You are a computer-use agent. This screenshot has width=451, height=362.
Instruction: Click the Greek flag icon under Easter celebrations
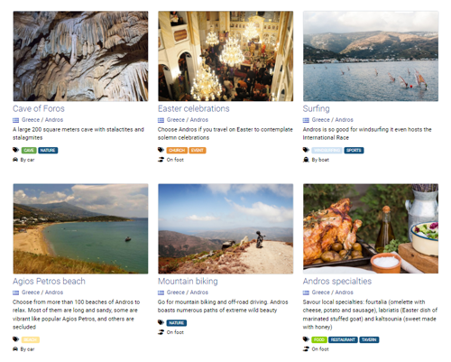[x=161, y=120]
